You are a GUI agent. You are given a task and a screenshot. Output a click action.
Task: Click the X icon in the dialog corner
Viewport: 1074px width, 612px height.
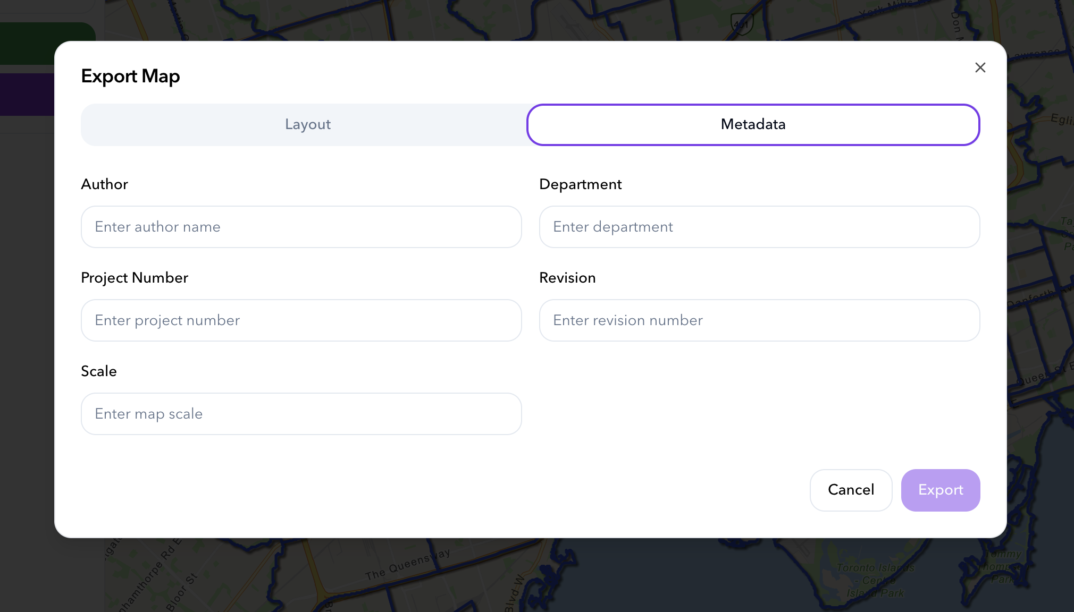tap(980, 67)
